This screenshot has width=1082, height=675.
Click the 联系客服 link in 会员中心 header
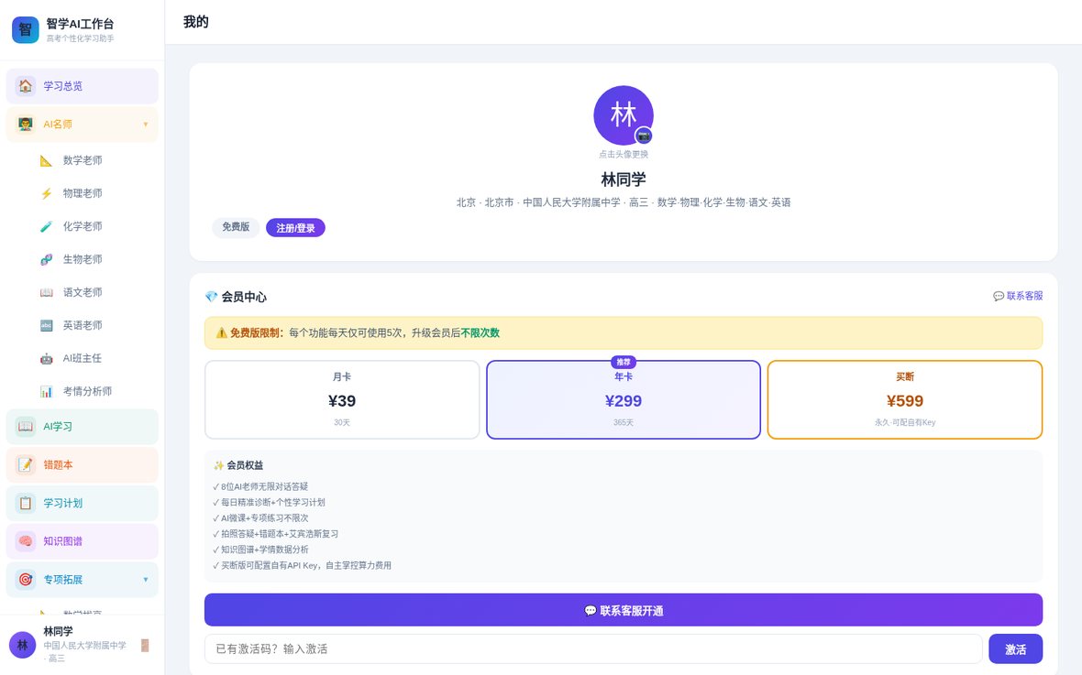click(1018, 296)
